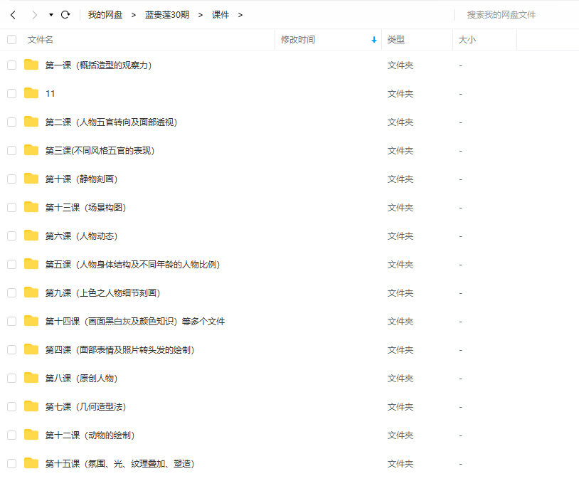Click folder icon for 第十课（静物刻画）
The image size is (579, 486).
(x=31, y=179)
